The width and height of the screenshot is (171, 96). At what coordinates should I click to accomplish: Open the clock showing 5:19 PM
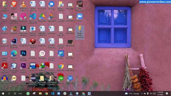(x=160, y=94)
